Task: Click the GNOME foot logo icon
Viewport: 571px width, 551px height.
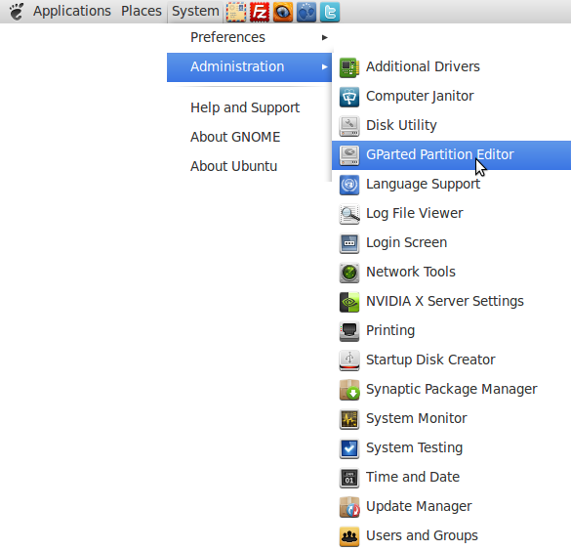Action: [x=17, y=12]
